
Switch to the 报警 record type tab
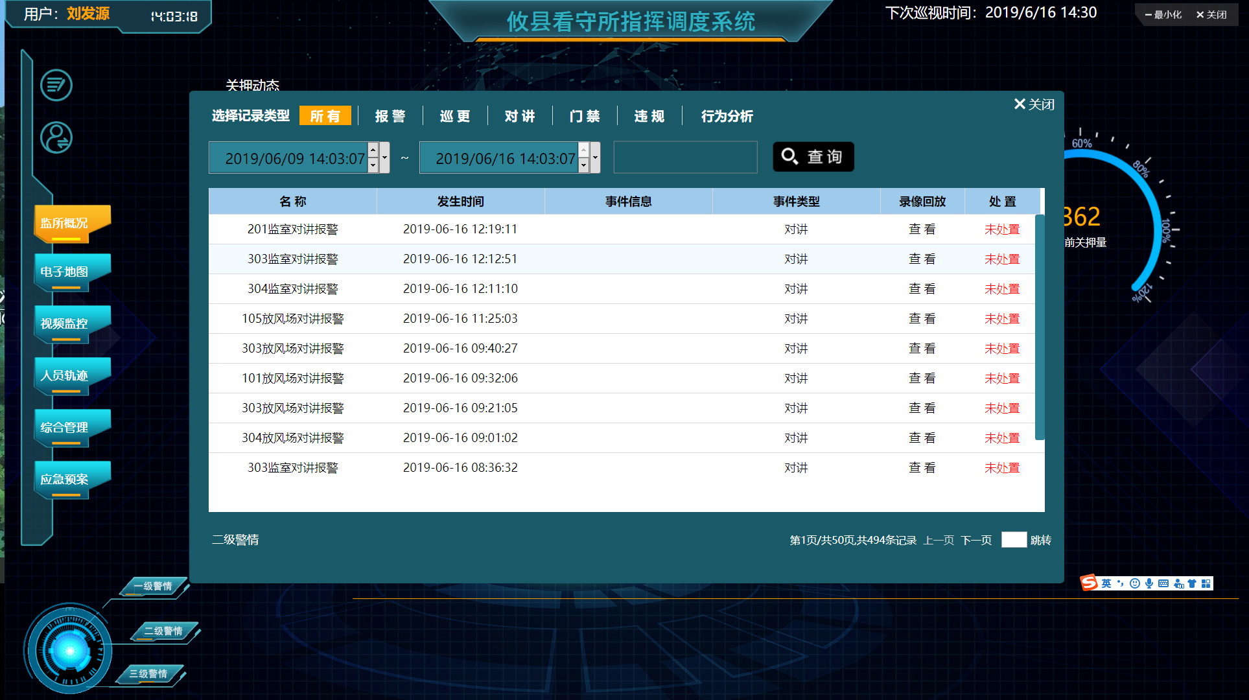(x=390, y=116)
